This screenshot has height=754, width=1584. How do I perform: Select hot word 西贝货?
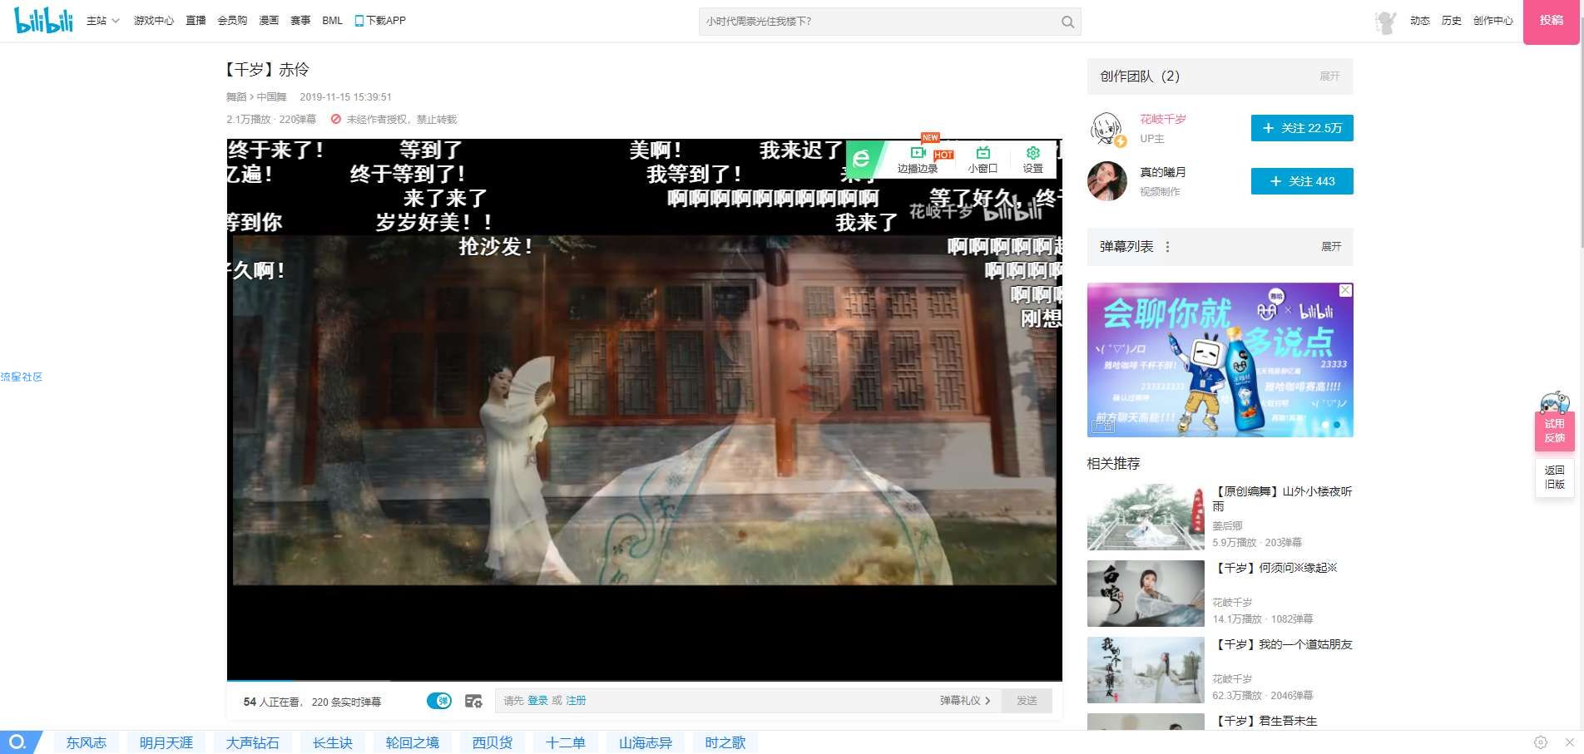pyautogui.click(x=493, y=742)
